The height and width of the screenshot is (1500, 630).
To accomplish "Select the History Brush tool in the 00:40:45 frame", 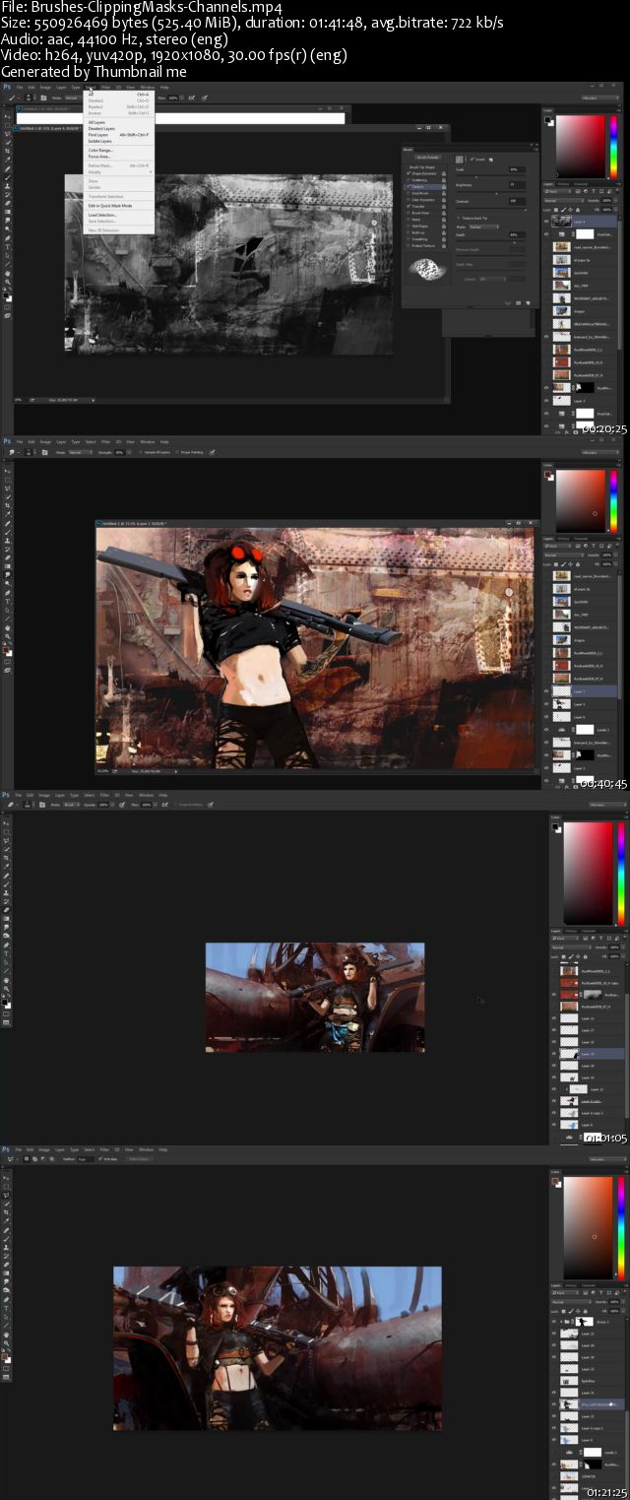I will click(x=7, y=550).
